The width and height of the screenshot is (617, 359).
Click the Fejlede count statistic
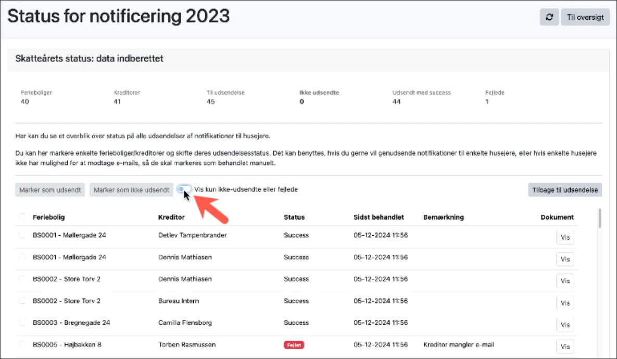coord(487,101)
